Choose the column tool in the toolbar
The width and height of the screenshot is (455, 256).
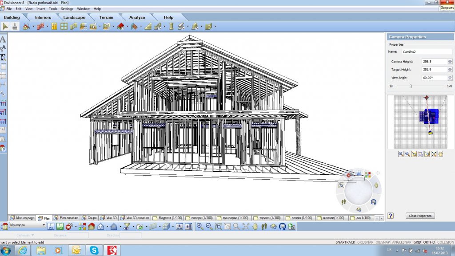[x=171, y=27]
